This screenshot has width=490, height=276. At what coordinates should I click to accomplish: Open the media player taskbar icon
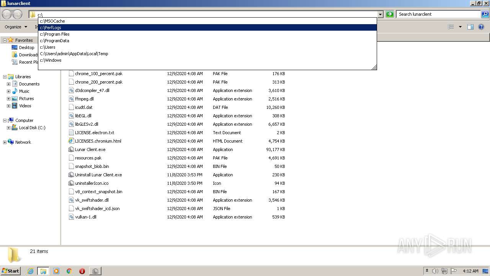[x=56, y=271]
